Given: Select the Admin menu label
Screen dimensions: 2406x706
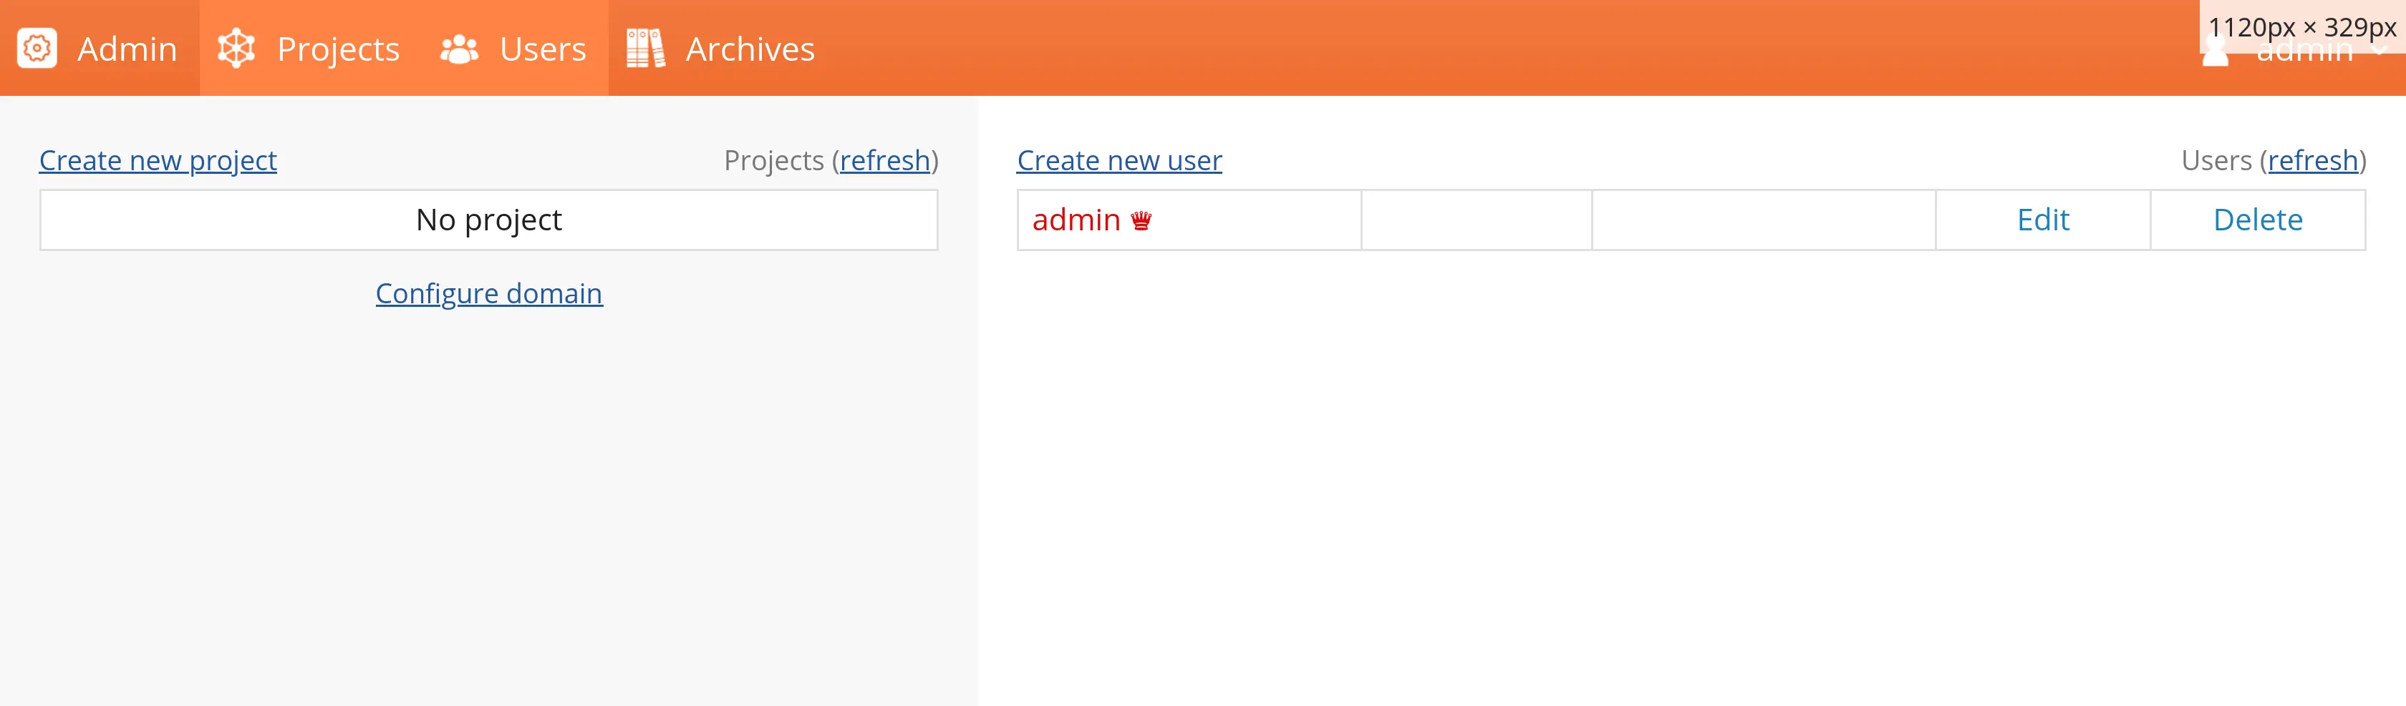Looking at the screenshot, I should (x=127, y=49).
